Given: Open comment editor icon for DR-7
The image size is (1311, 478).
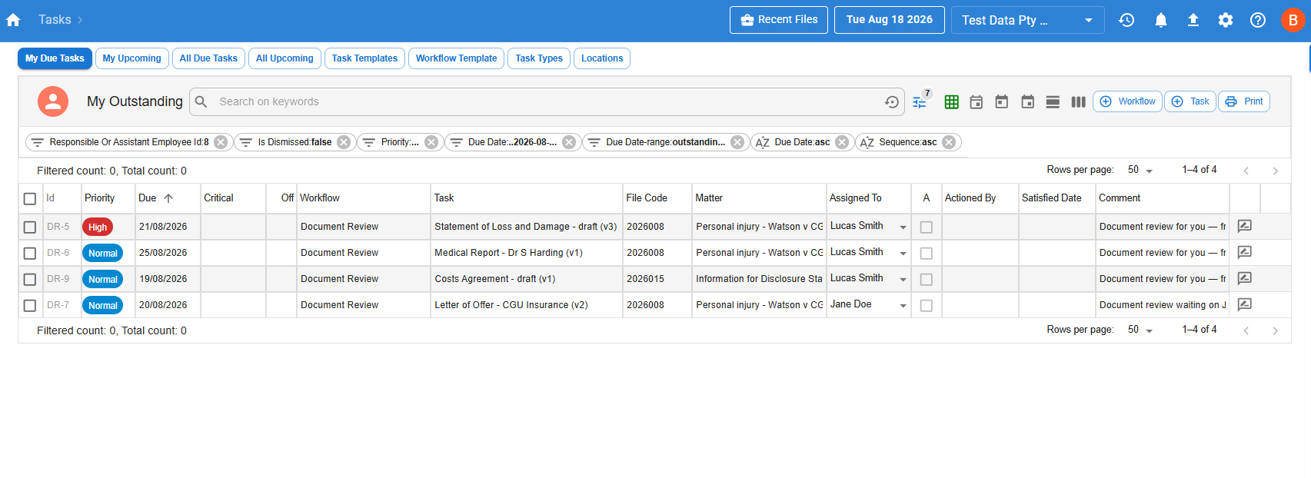Looking at the screenshot, I should point(1245,304).
